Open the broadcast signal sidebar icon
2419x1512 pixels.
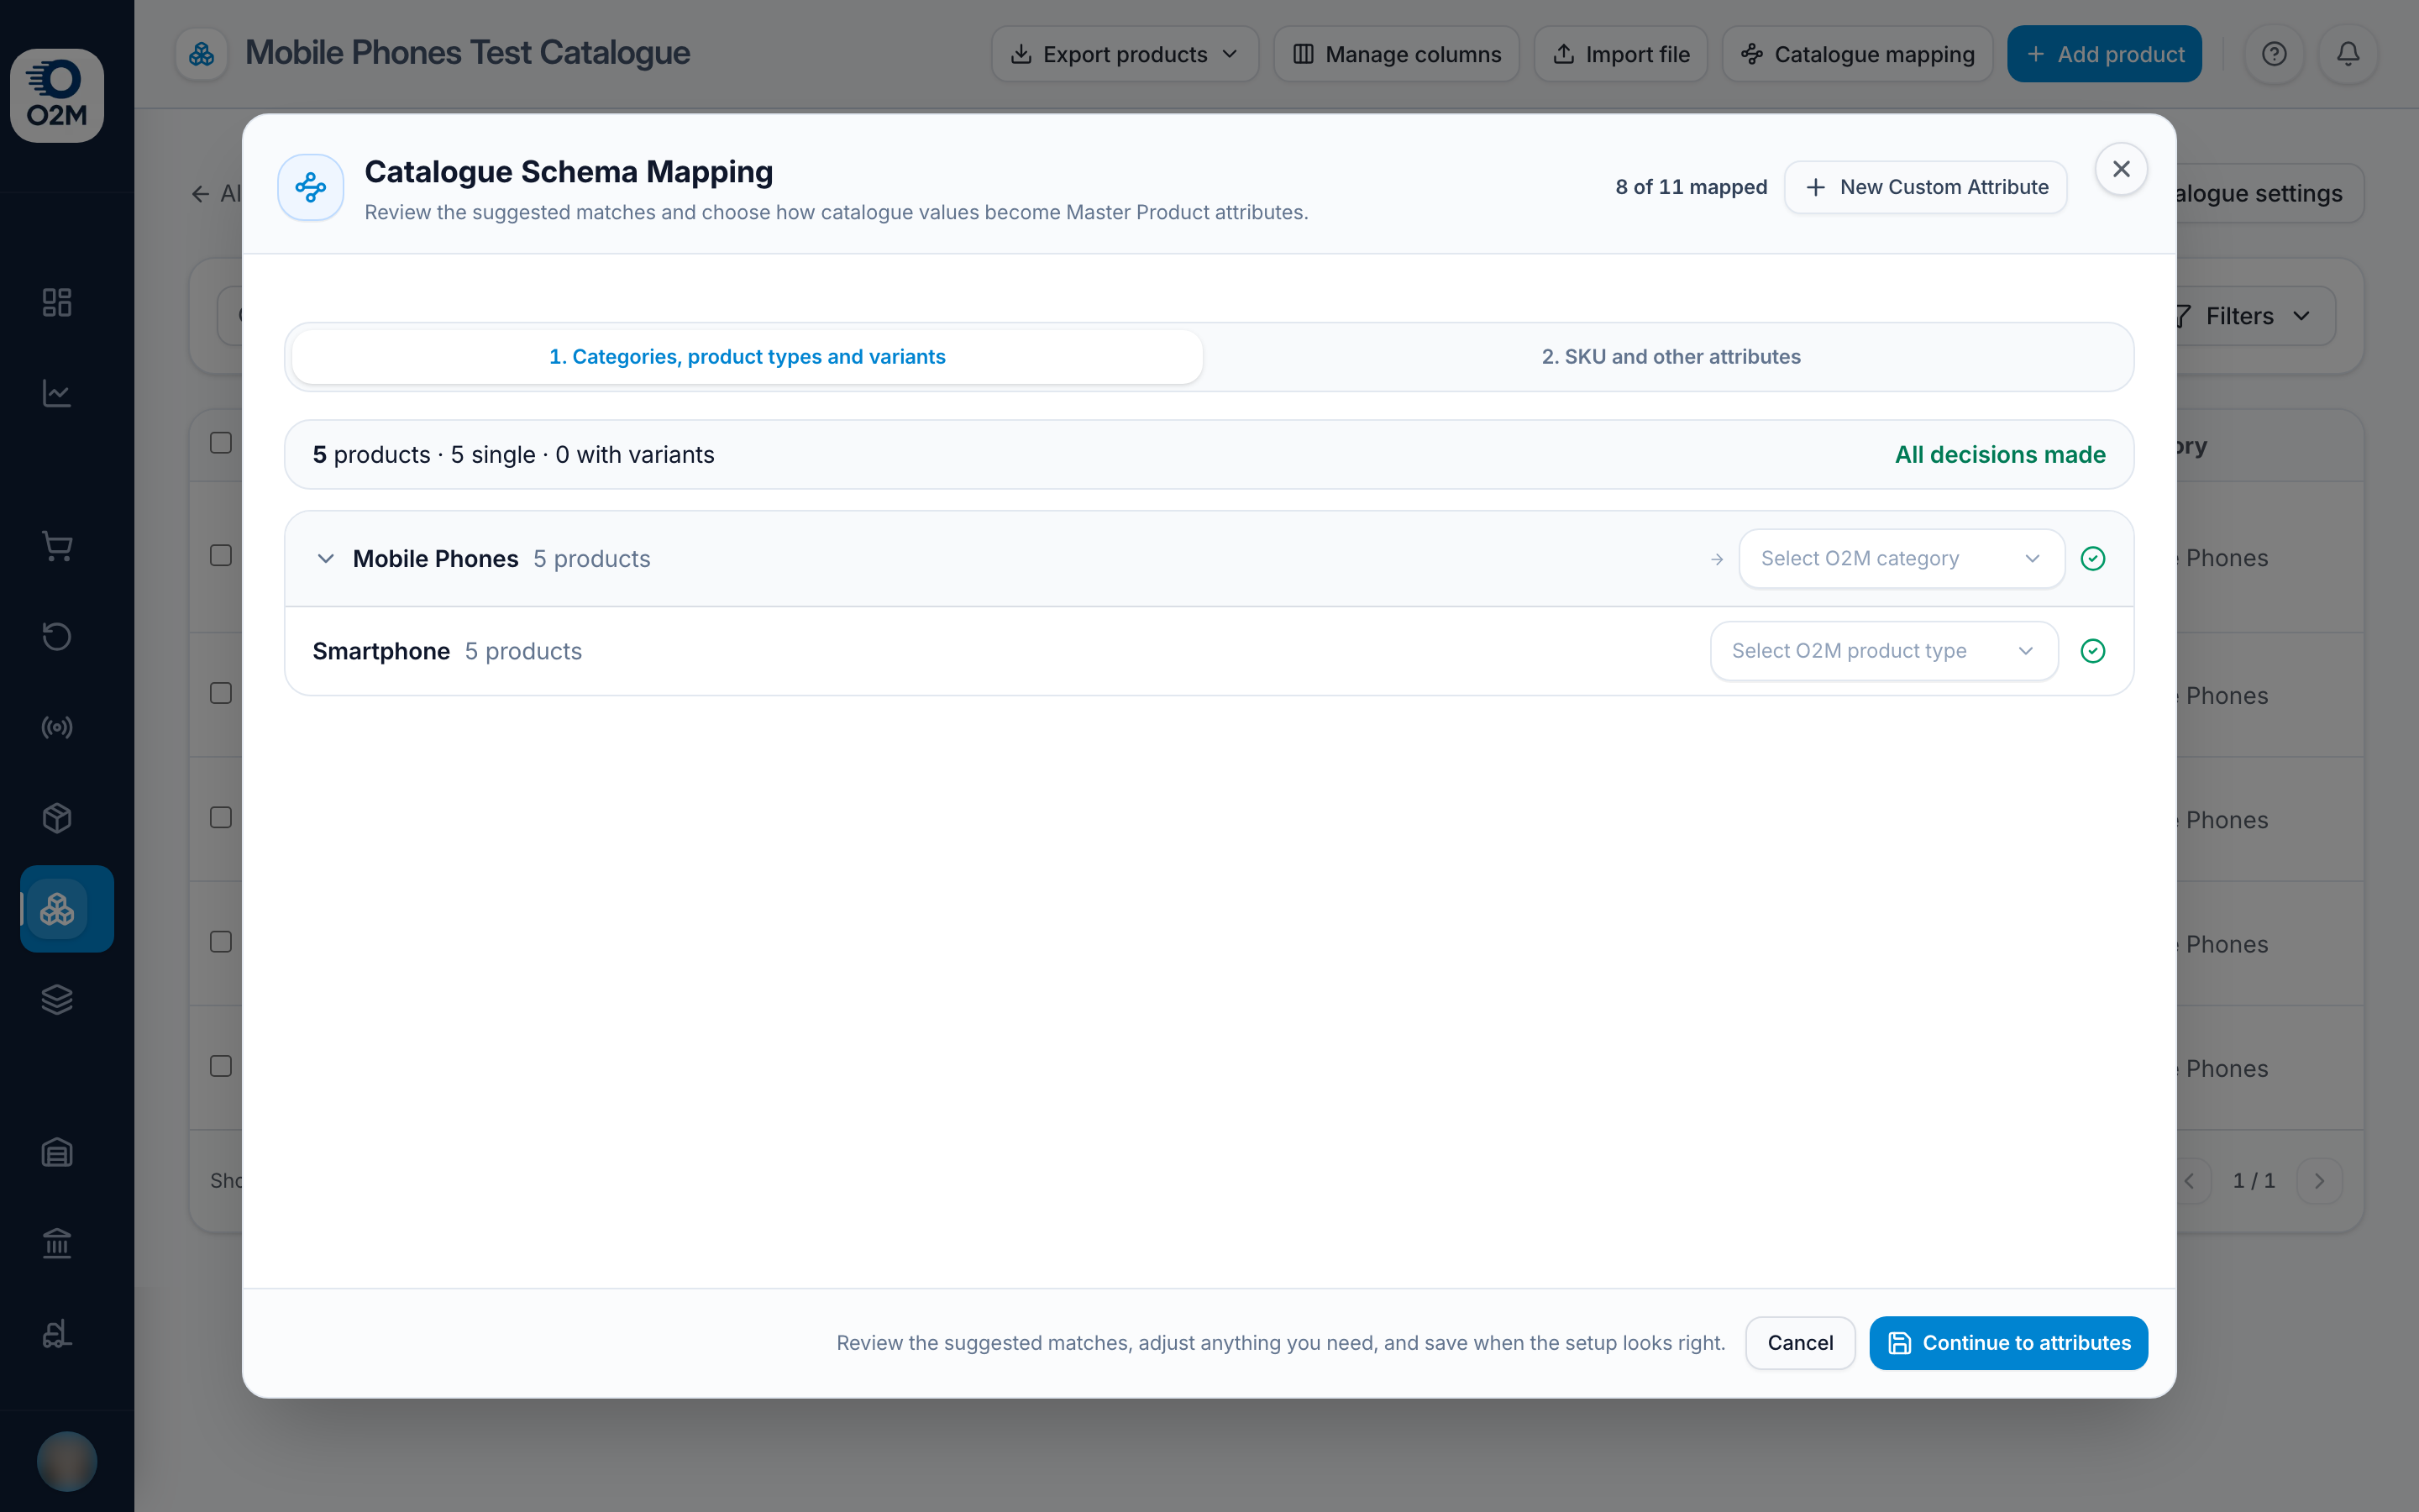(x=57, y=727)
